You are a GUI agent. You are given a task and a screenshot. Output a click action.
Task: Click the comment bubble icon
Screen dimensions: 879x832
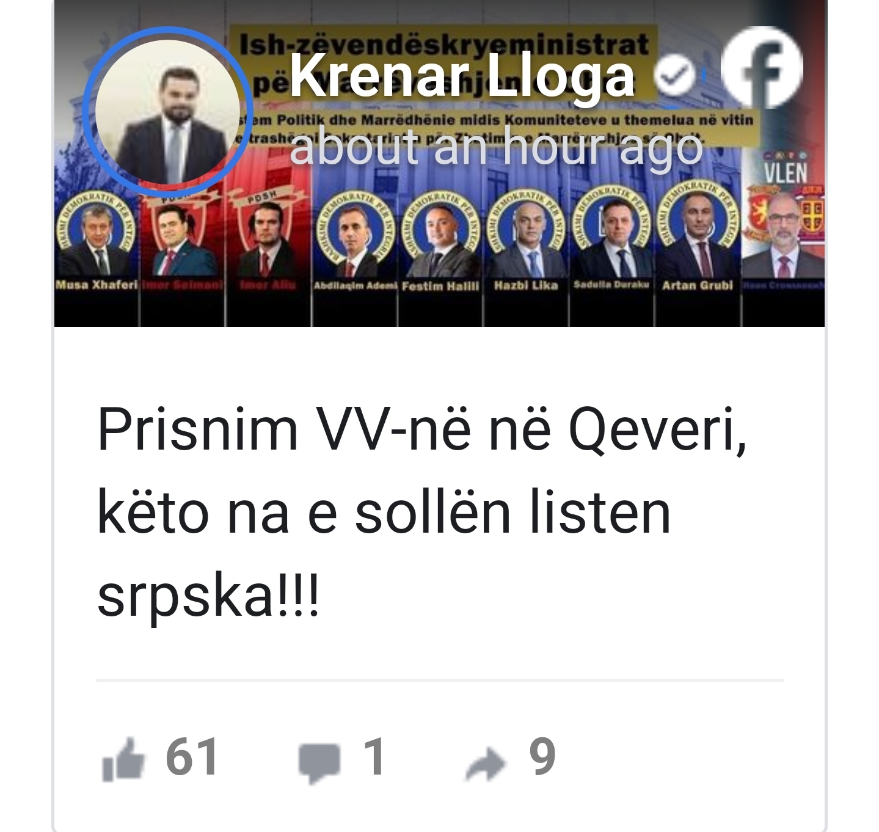coord(319,762)
